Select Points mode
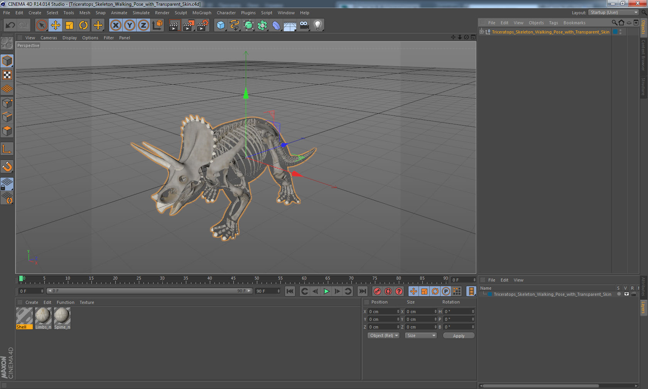Image resolution: width=648 pixels, height=389 pixels. pyautogui.click(x=7, y=103)
